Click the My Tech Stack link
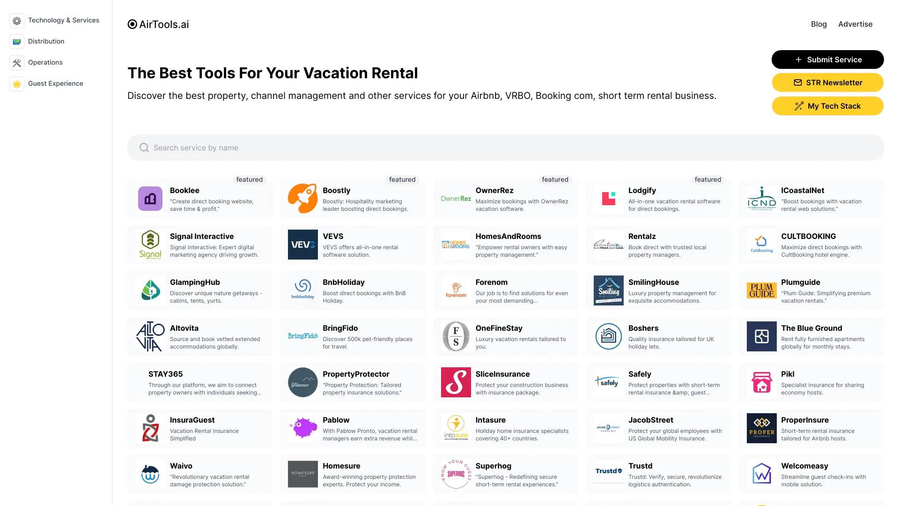This screenshot has width=899, height=506. pos(827,105)
